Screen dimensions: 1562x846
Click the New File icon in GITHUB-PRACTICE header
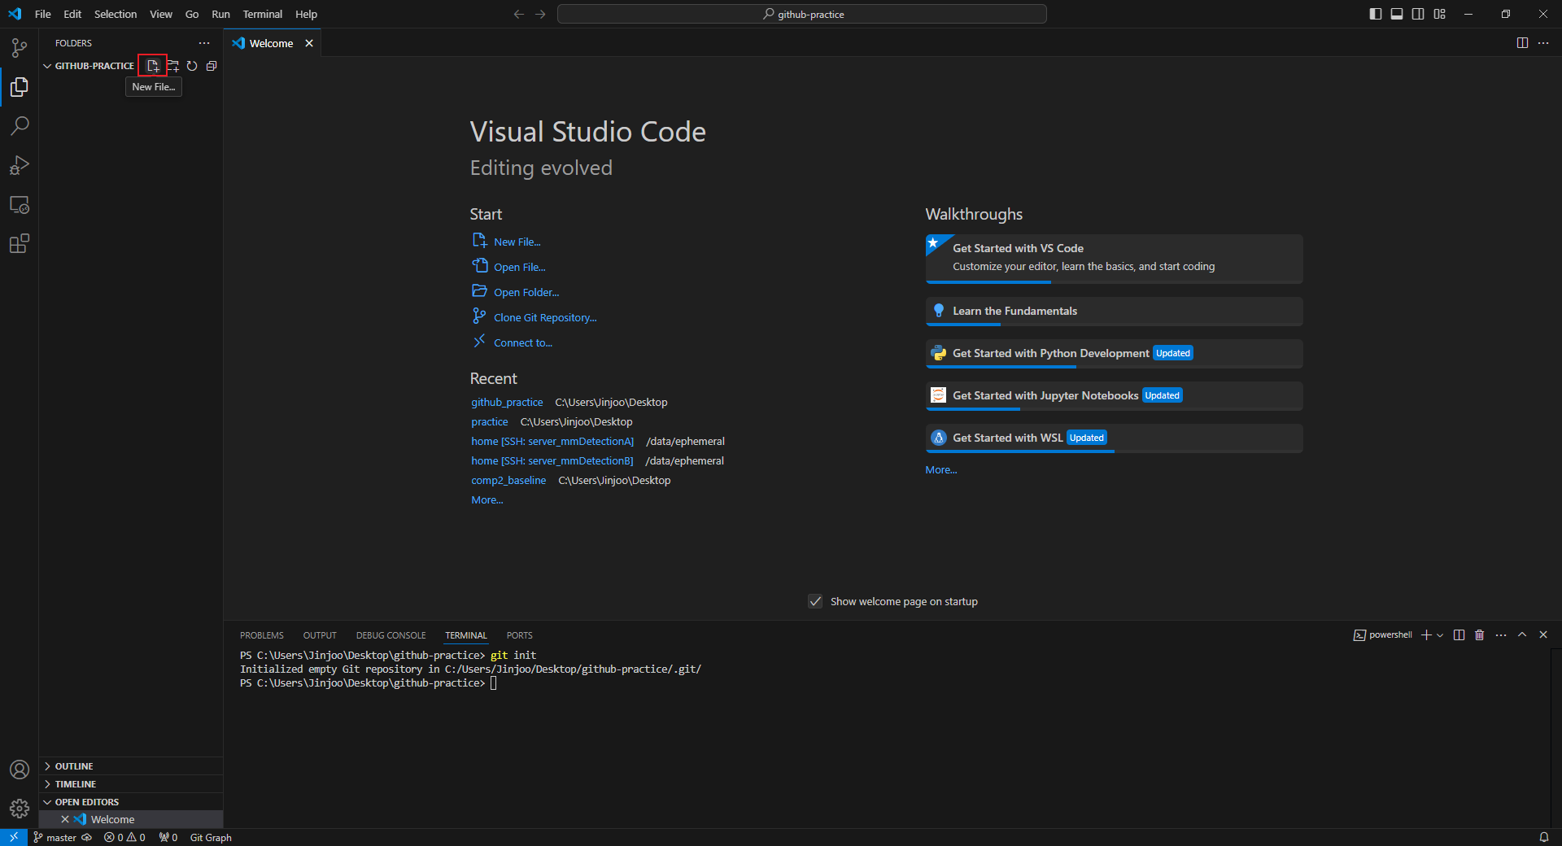[153, 66]
